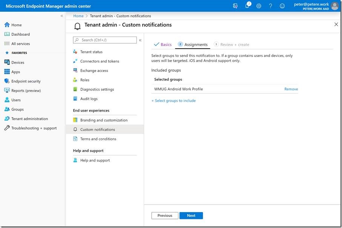Collapse the Tenant admin menu panel
This screenshot has height=228, width=342.
pyautogui.click(x=140, y=40)
